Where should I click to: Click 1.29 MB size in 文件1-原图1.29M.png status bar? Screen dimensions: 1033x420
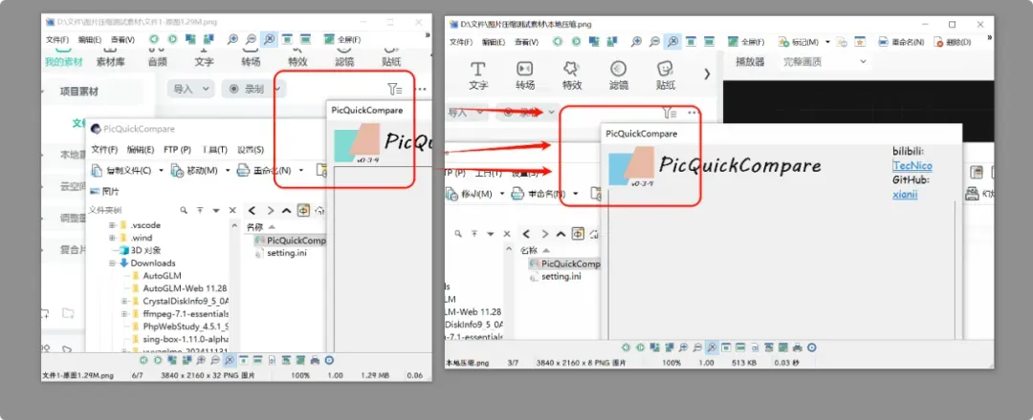tap(375, 375)
